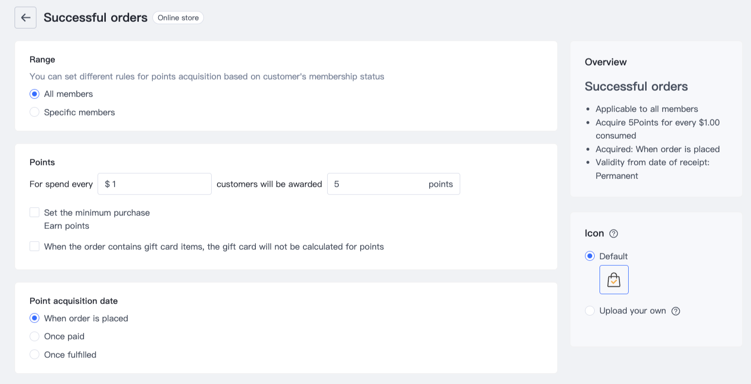Click the back arrow button
751x384 pixels.
tap(25, 18)
